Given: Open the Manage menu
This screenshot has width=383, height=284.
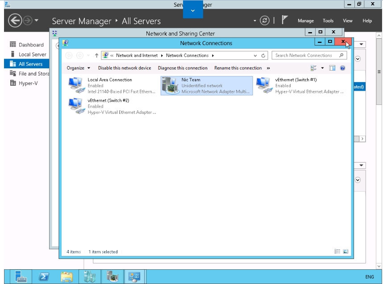Looking at the screenshot, I should click(306, 21).
